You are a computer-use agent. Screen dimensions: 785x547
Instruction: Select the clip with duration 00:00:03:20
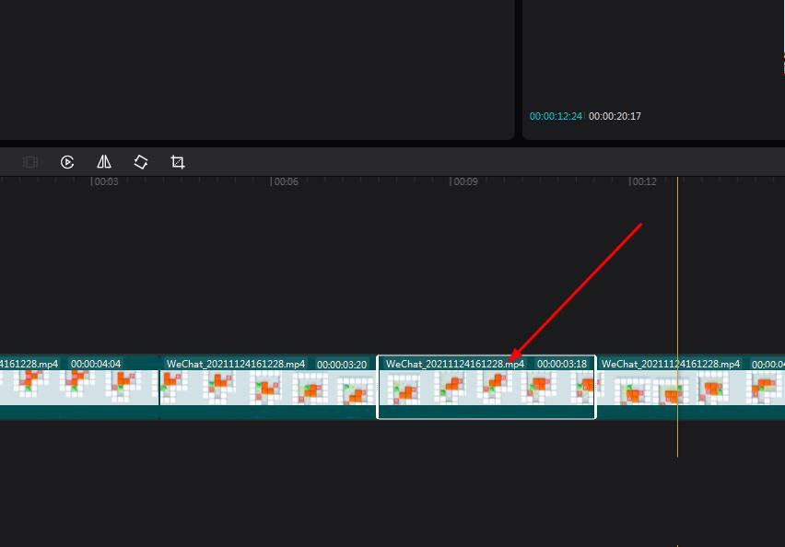[267, 387]
